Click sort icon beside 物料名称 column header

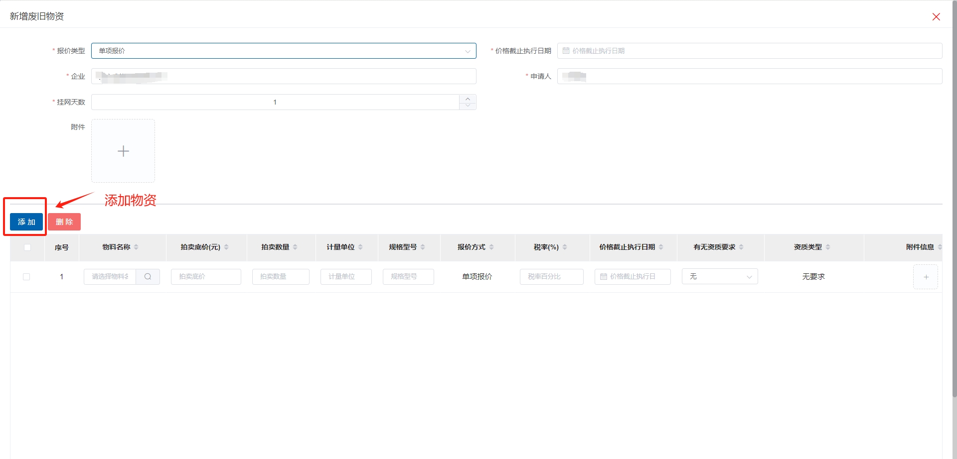(136, 247)
